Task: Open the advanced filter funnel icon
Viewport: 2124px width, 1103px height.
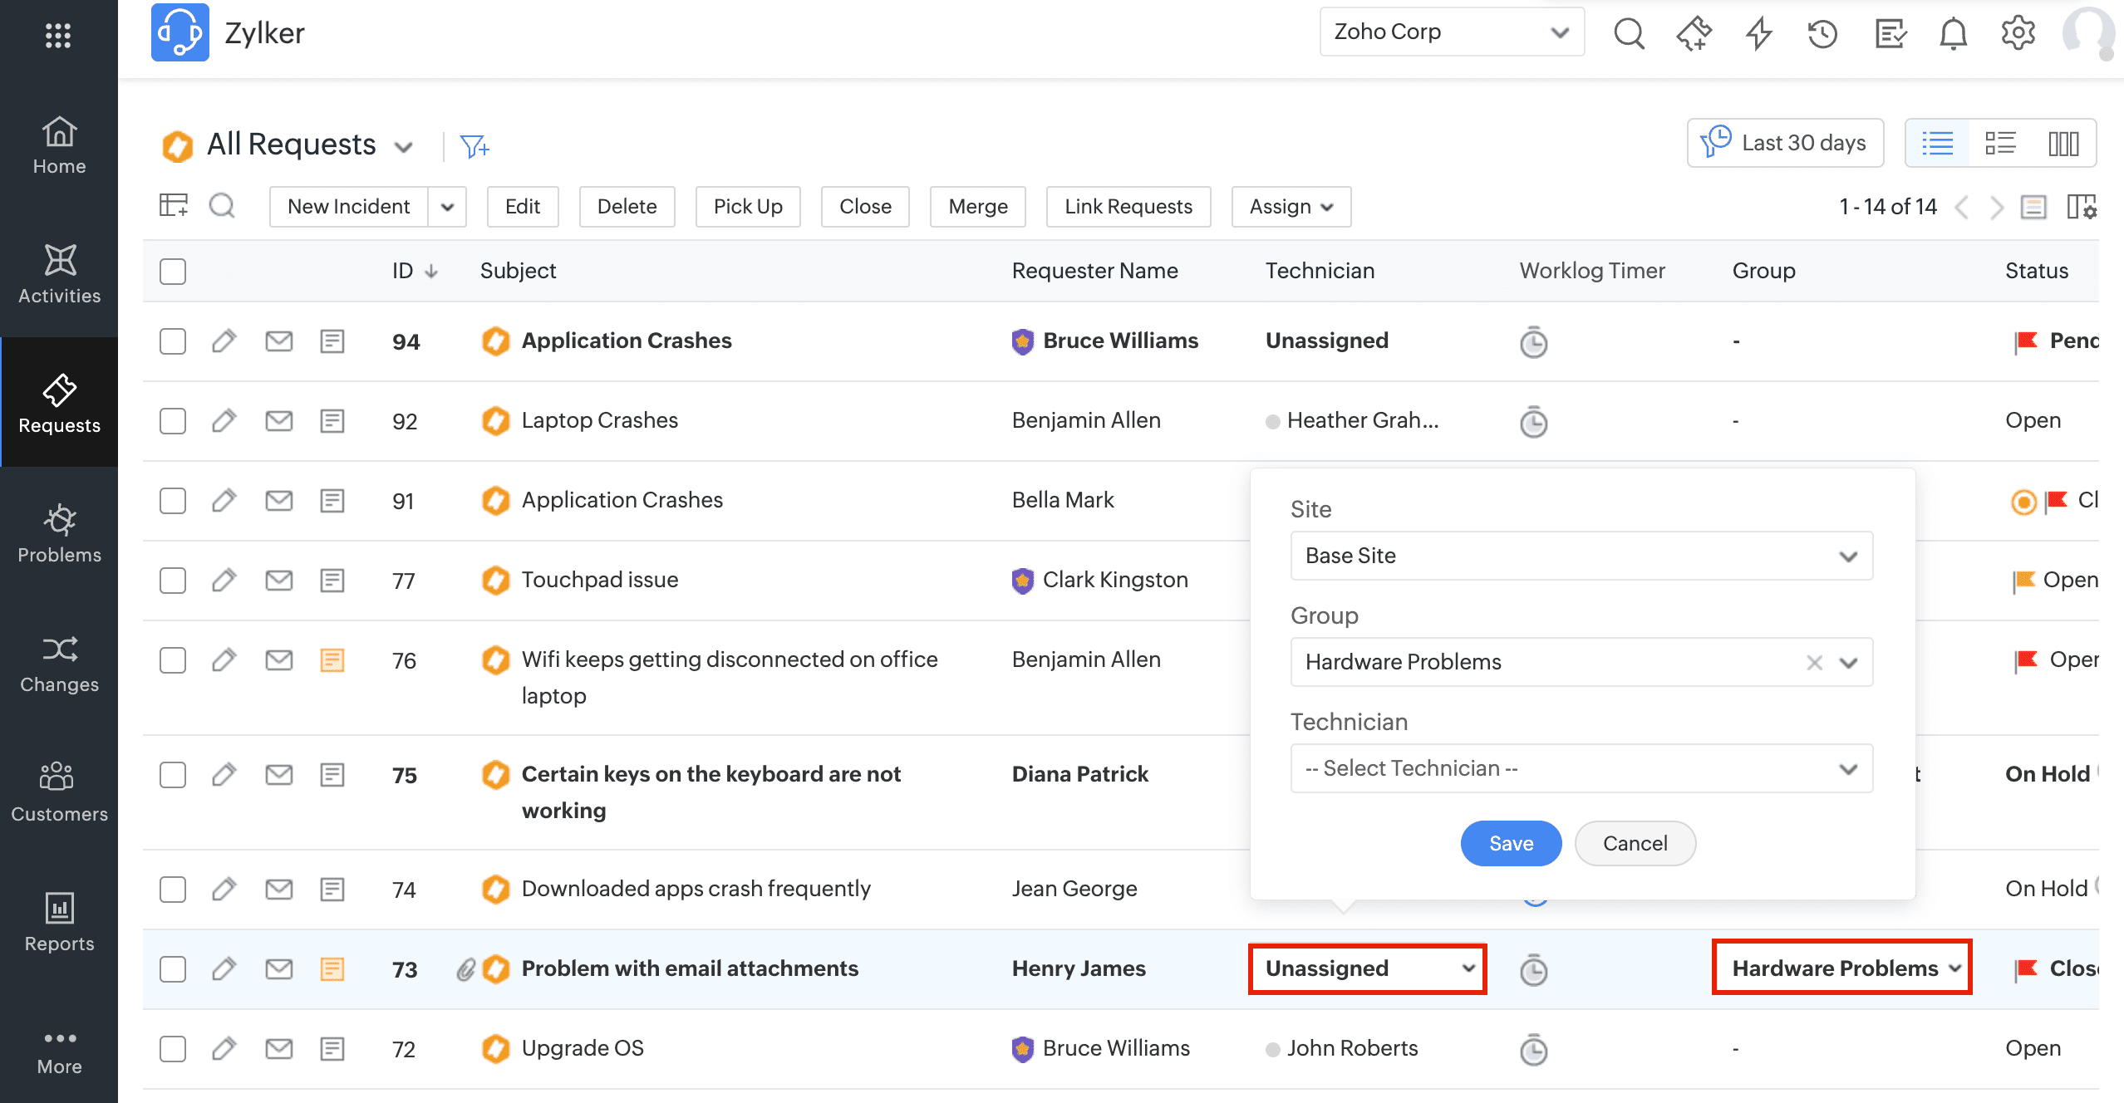Action: pyautogui.click(x=474, y=147)
